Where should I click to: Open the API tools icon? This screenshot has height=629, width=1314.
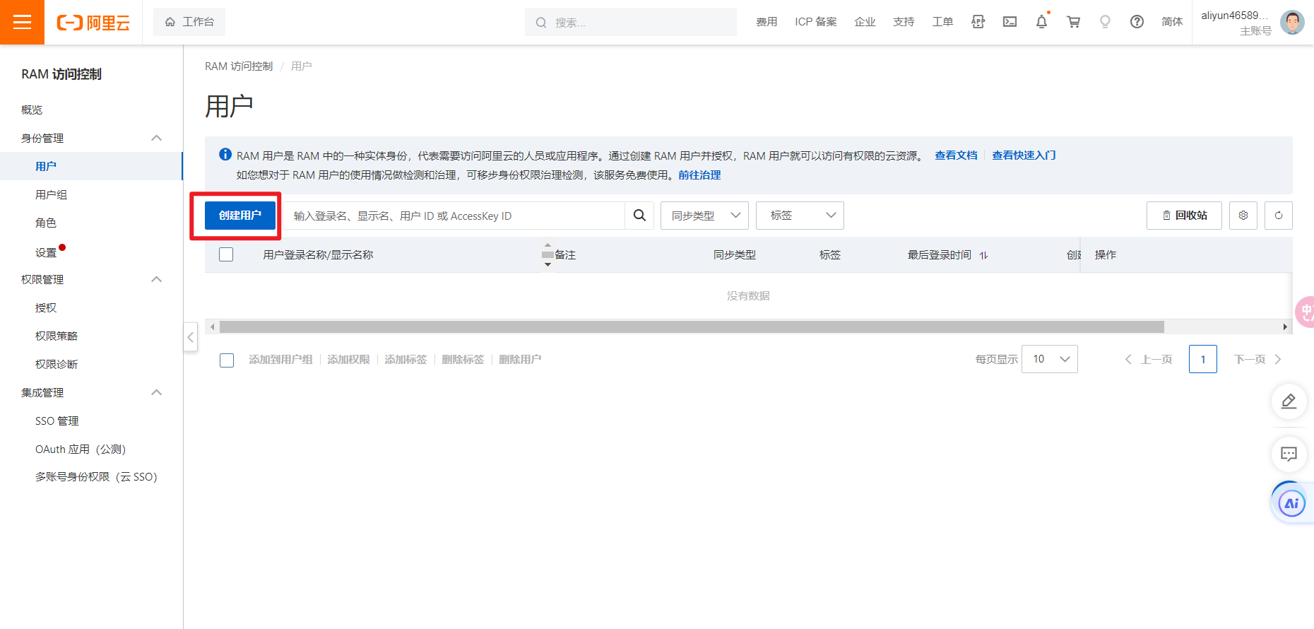click(x=978, y=22)
